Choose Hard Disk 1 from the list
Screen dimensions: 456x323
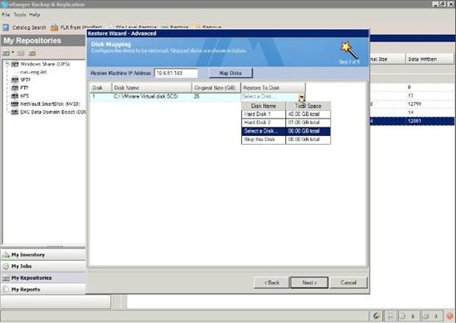(x=286, y=114)
